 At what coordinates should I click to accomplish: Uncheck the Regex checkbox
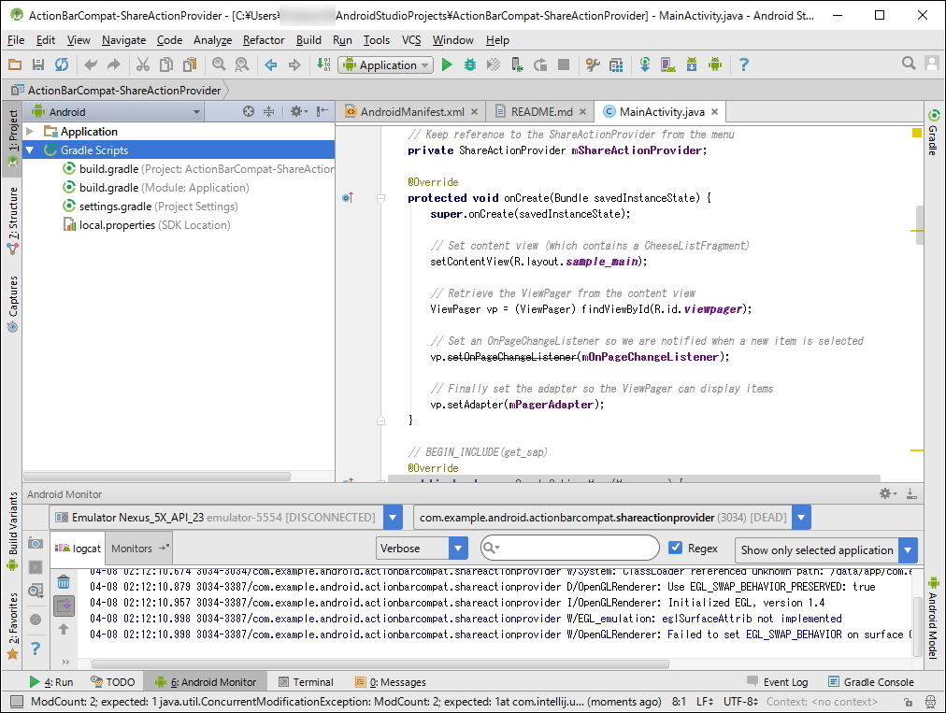coord(676,549)
